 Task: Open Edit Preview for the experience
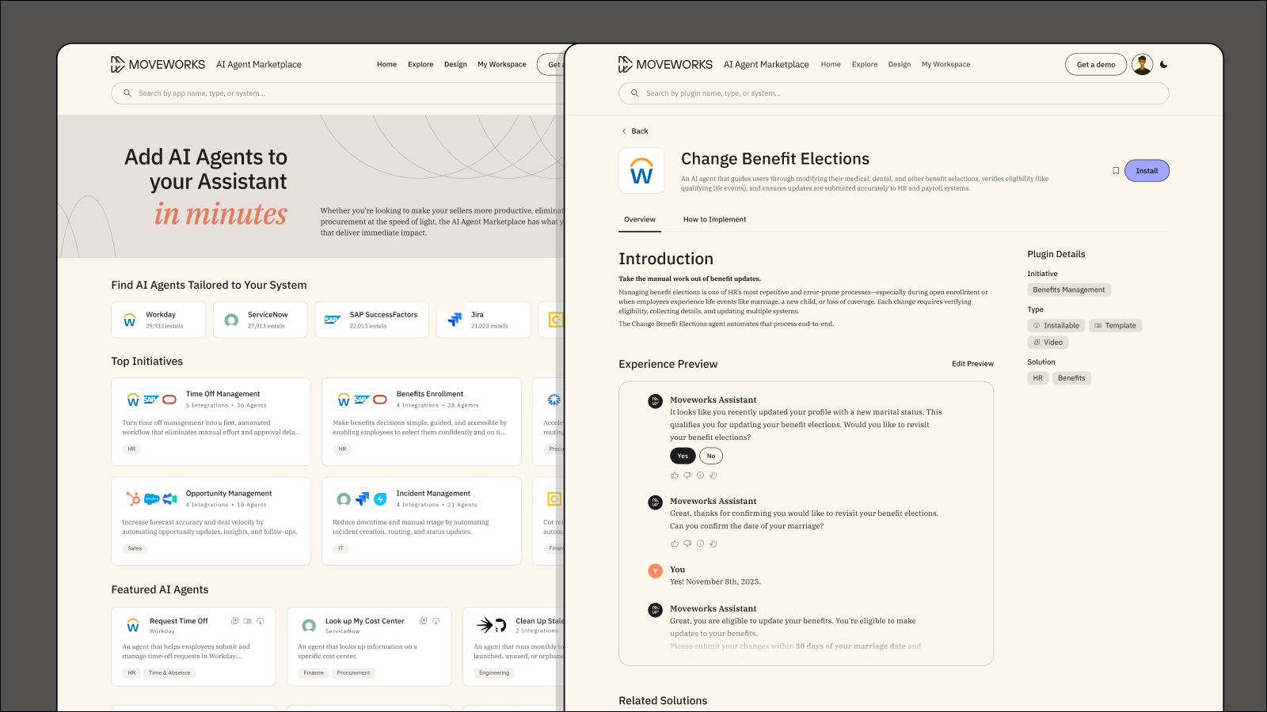point(972,363)
